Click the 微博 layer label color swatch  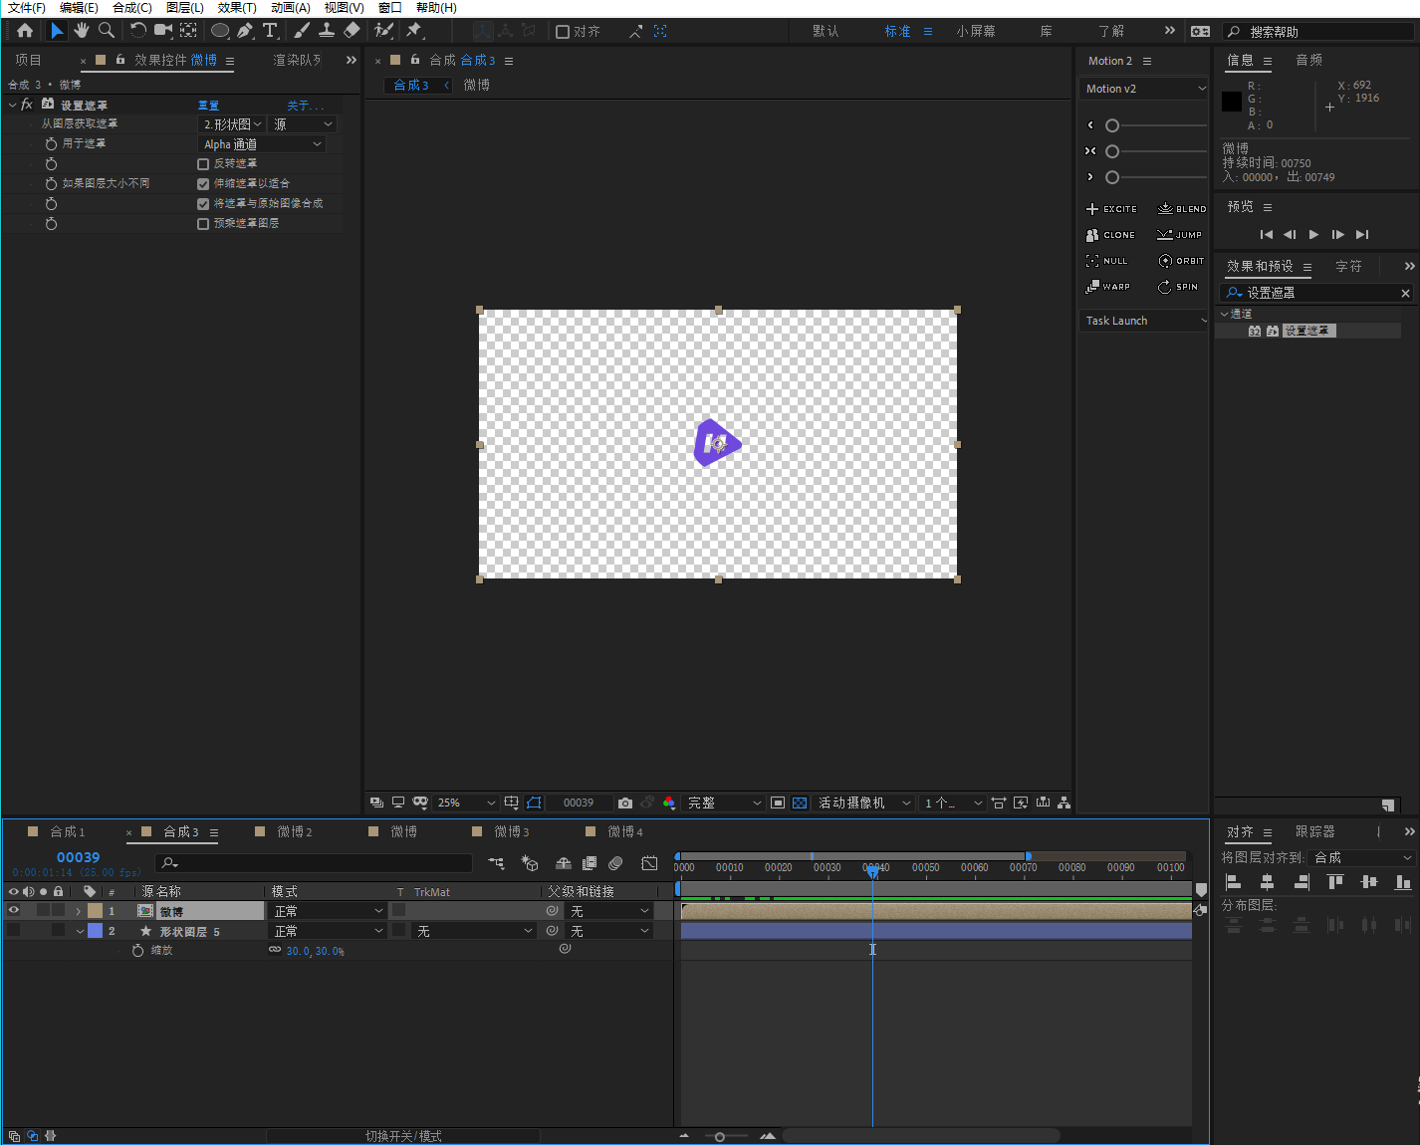click(96, 911)
